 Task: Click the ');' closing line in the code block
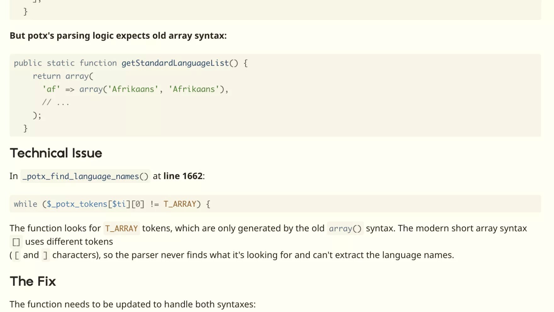(37, 116)
